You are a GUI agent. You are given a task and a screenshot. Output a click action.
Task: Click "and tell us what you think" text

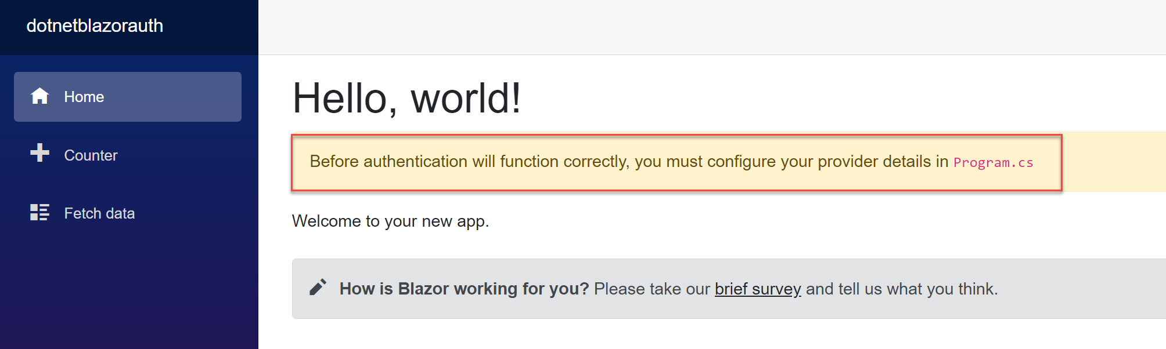tap(901, 289)
